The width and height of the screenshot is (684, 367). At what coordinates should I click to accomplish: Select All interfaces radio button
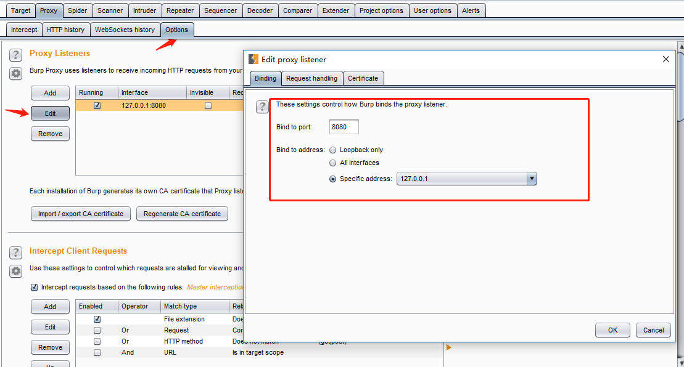[x=333, y=163]
